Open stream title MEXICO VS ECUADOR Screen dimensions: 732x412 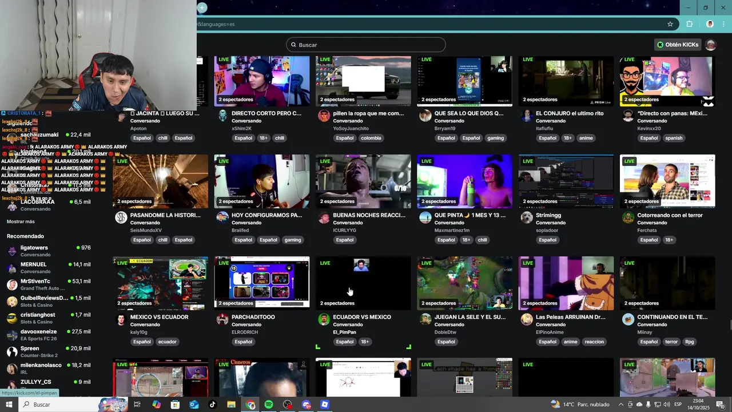point(159,317)
